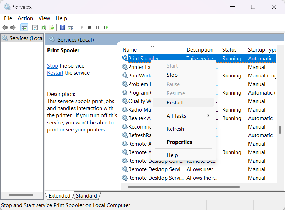Go back using the toolbar Back arrow

[5, 27]
